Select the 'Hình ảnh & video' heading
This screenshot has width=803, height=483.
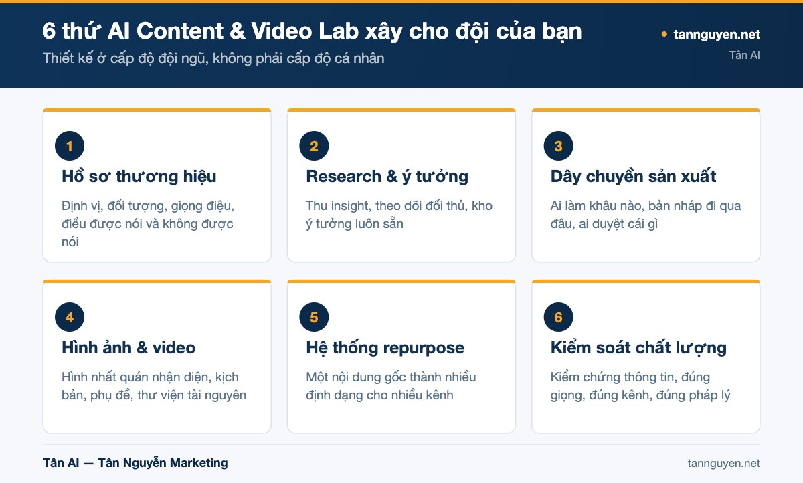pos(128,348)
